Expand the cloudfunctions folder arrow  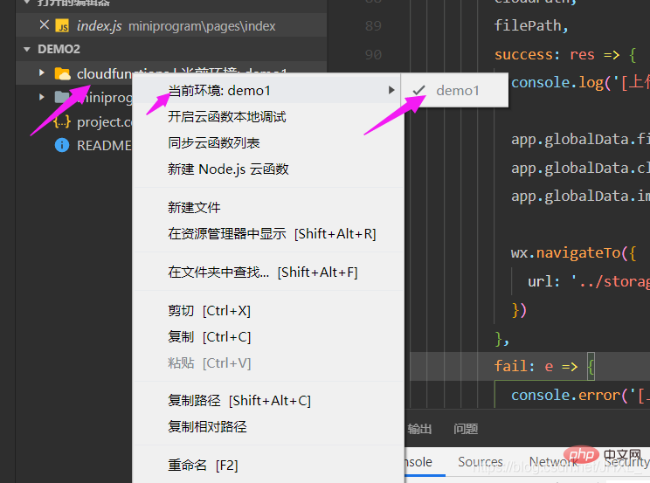(41, 73)
